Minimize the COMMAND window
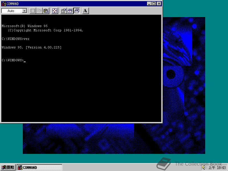 [x=149, y=4]
